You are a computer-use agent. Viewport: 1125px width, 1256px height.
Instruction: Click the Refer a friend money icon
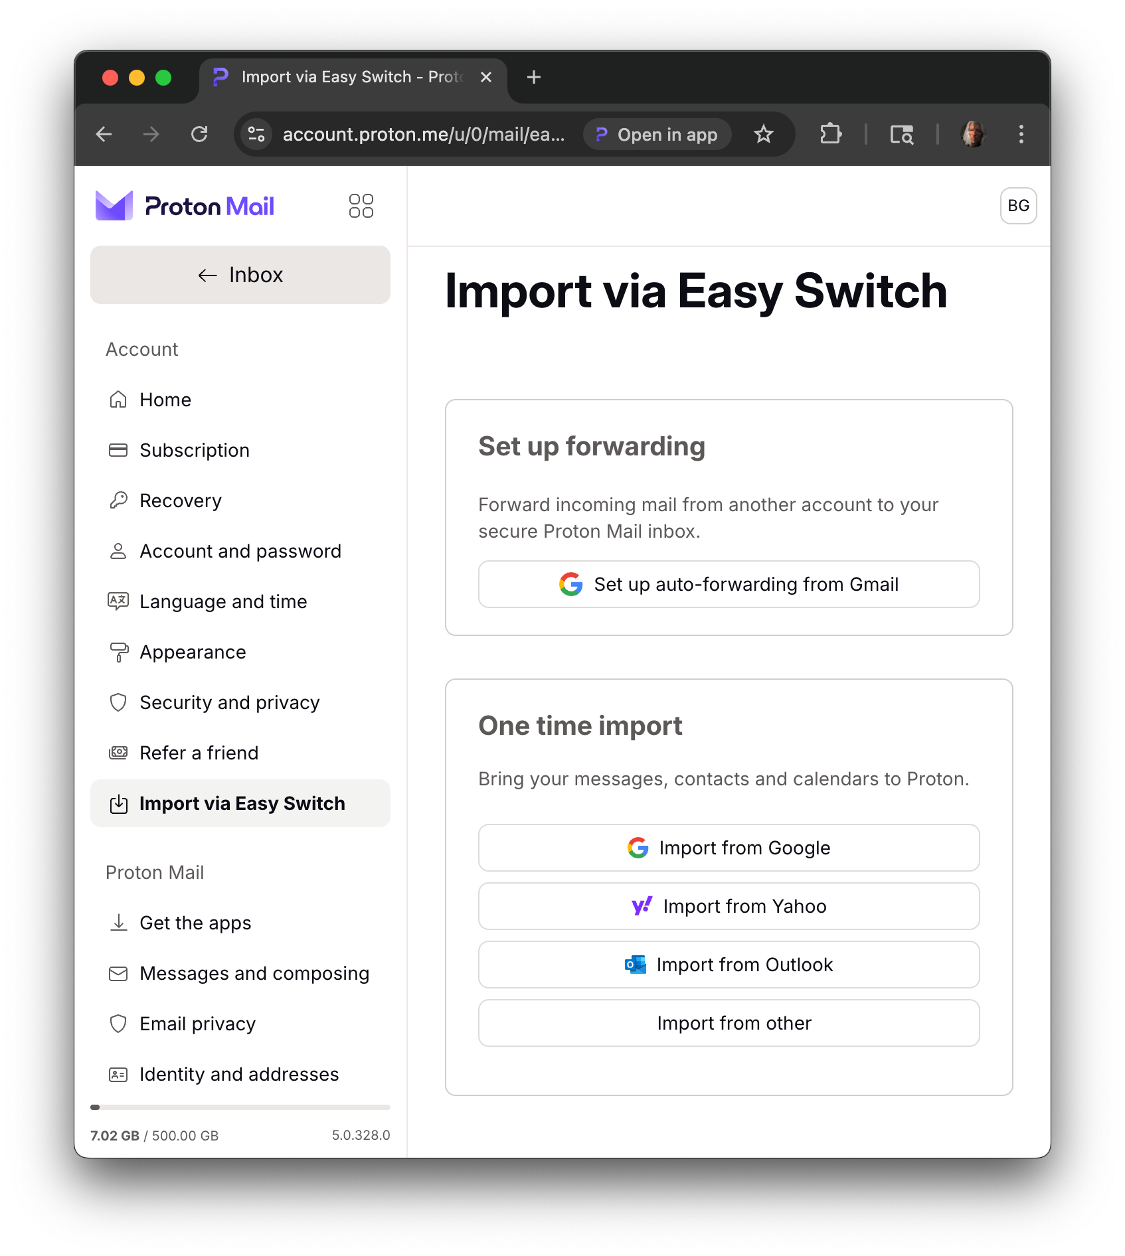pos(118,753)
